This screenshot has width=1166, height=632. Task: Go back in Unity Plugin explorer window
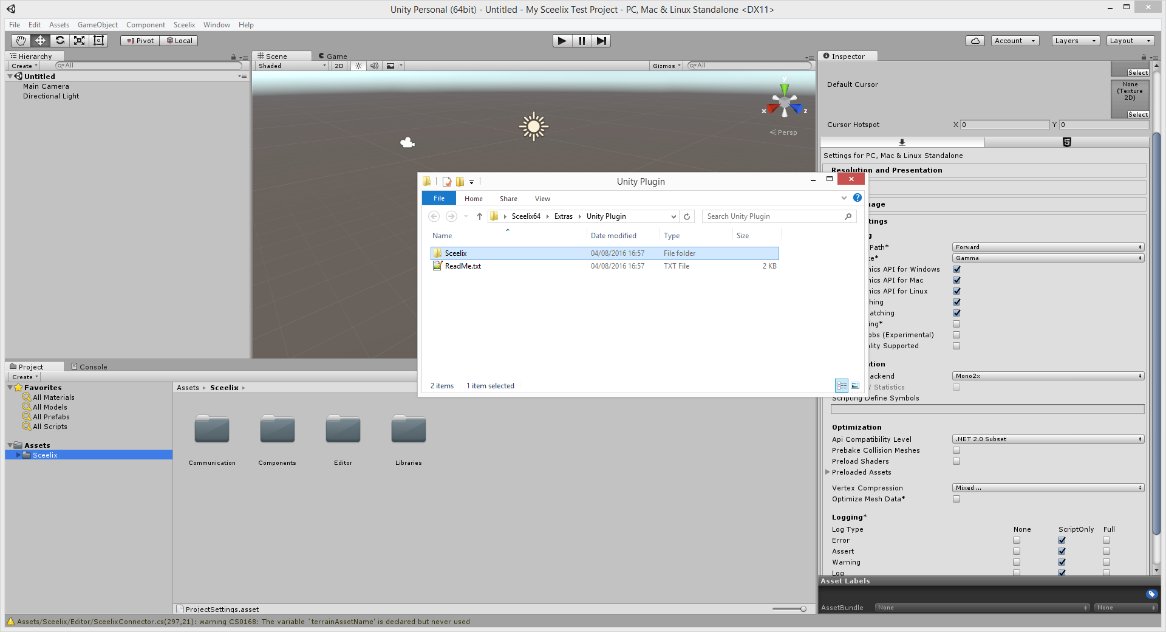pyautogui.click(x=434, y=216)
